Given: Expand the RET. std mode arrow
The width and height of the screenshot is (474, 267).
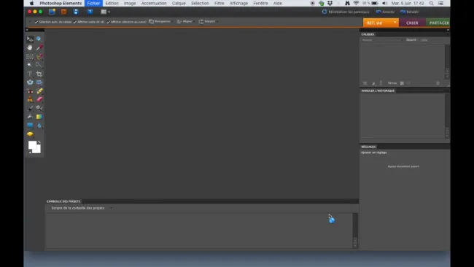Looking at the screenshot, I should tap(395, 23).
